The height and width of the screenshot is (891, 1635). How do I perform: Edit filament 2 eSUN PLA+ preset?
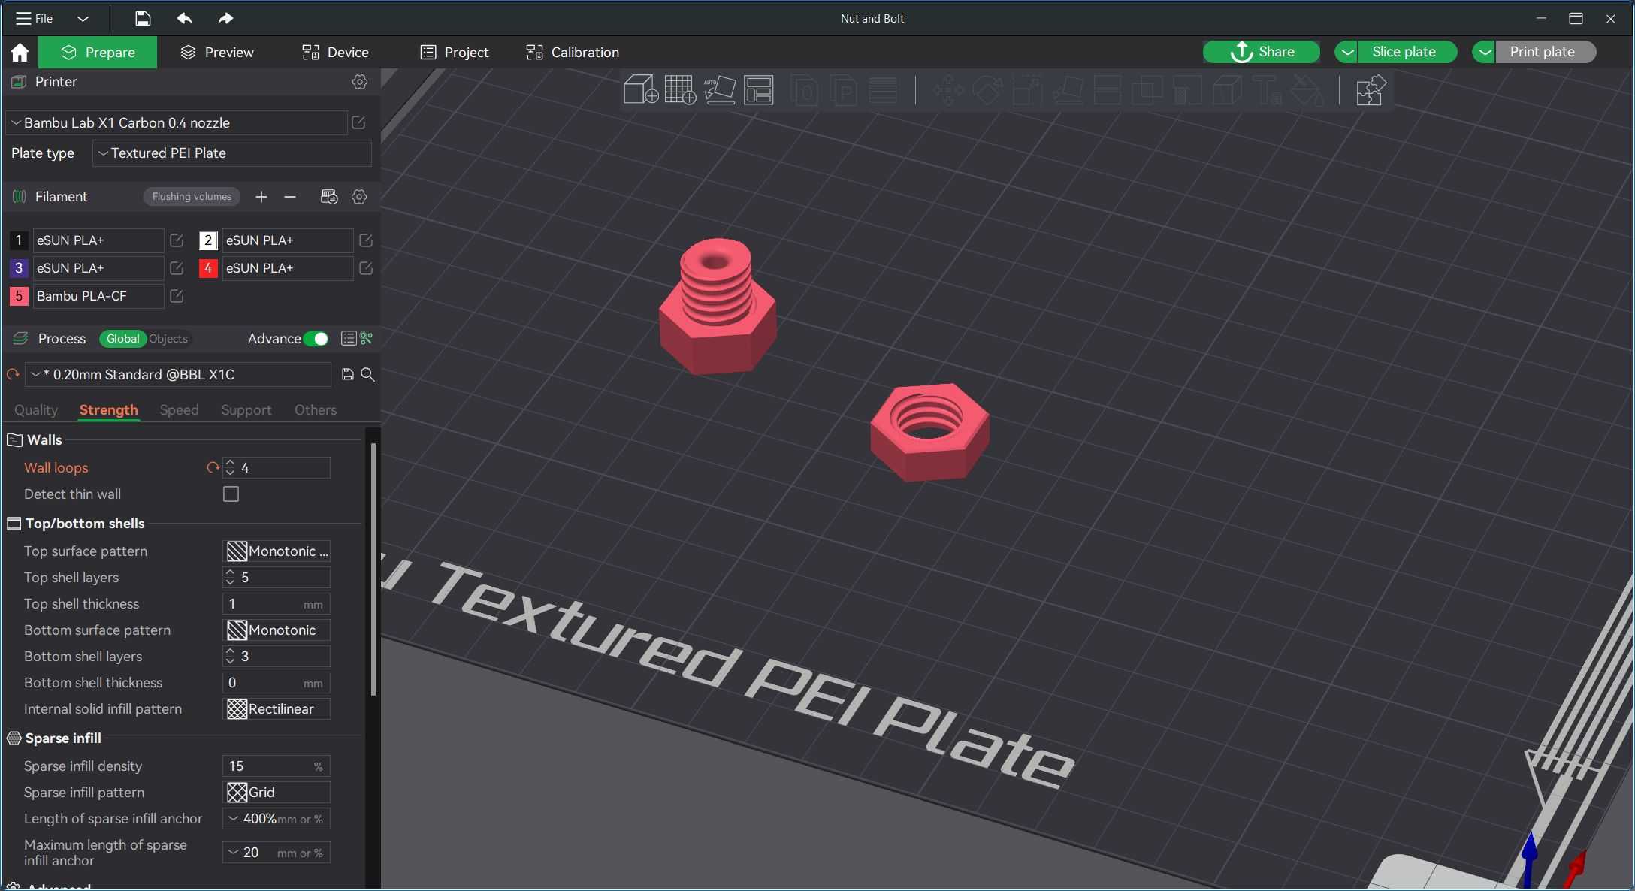coord(366,240)
